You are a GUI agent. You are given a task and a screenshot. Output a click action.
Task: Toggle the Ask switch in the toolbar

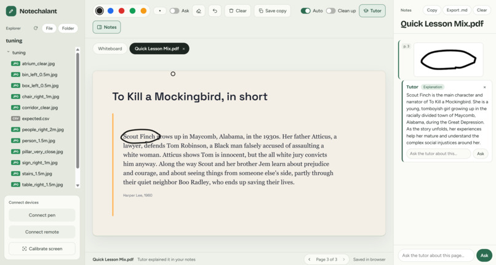pyautogui.click(x=174, y=10)
